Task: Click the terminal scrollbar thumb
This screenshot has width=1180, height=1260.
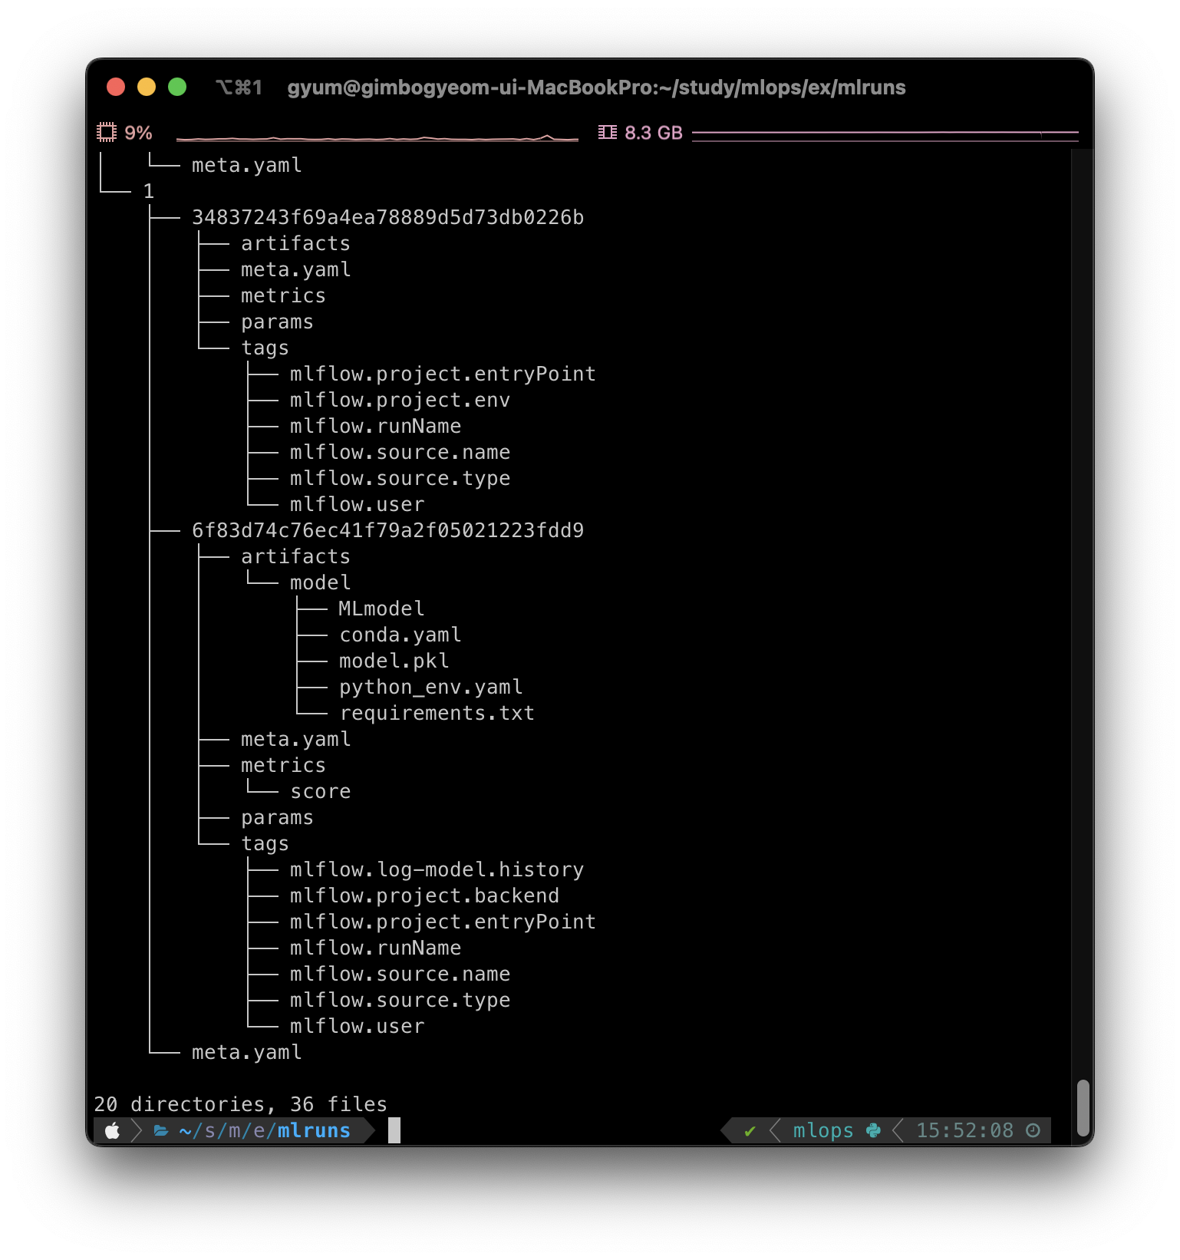Action: click(1083, 1108)
